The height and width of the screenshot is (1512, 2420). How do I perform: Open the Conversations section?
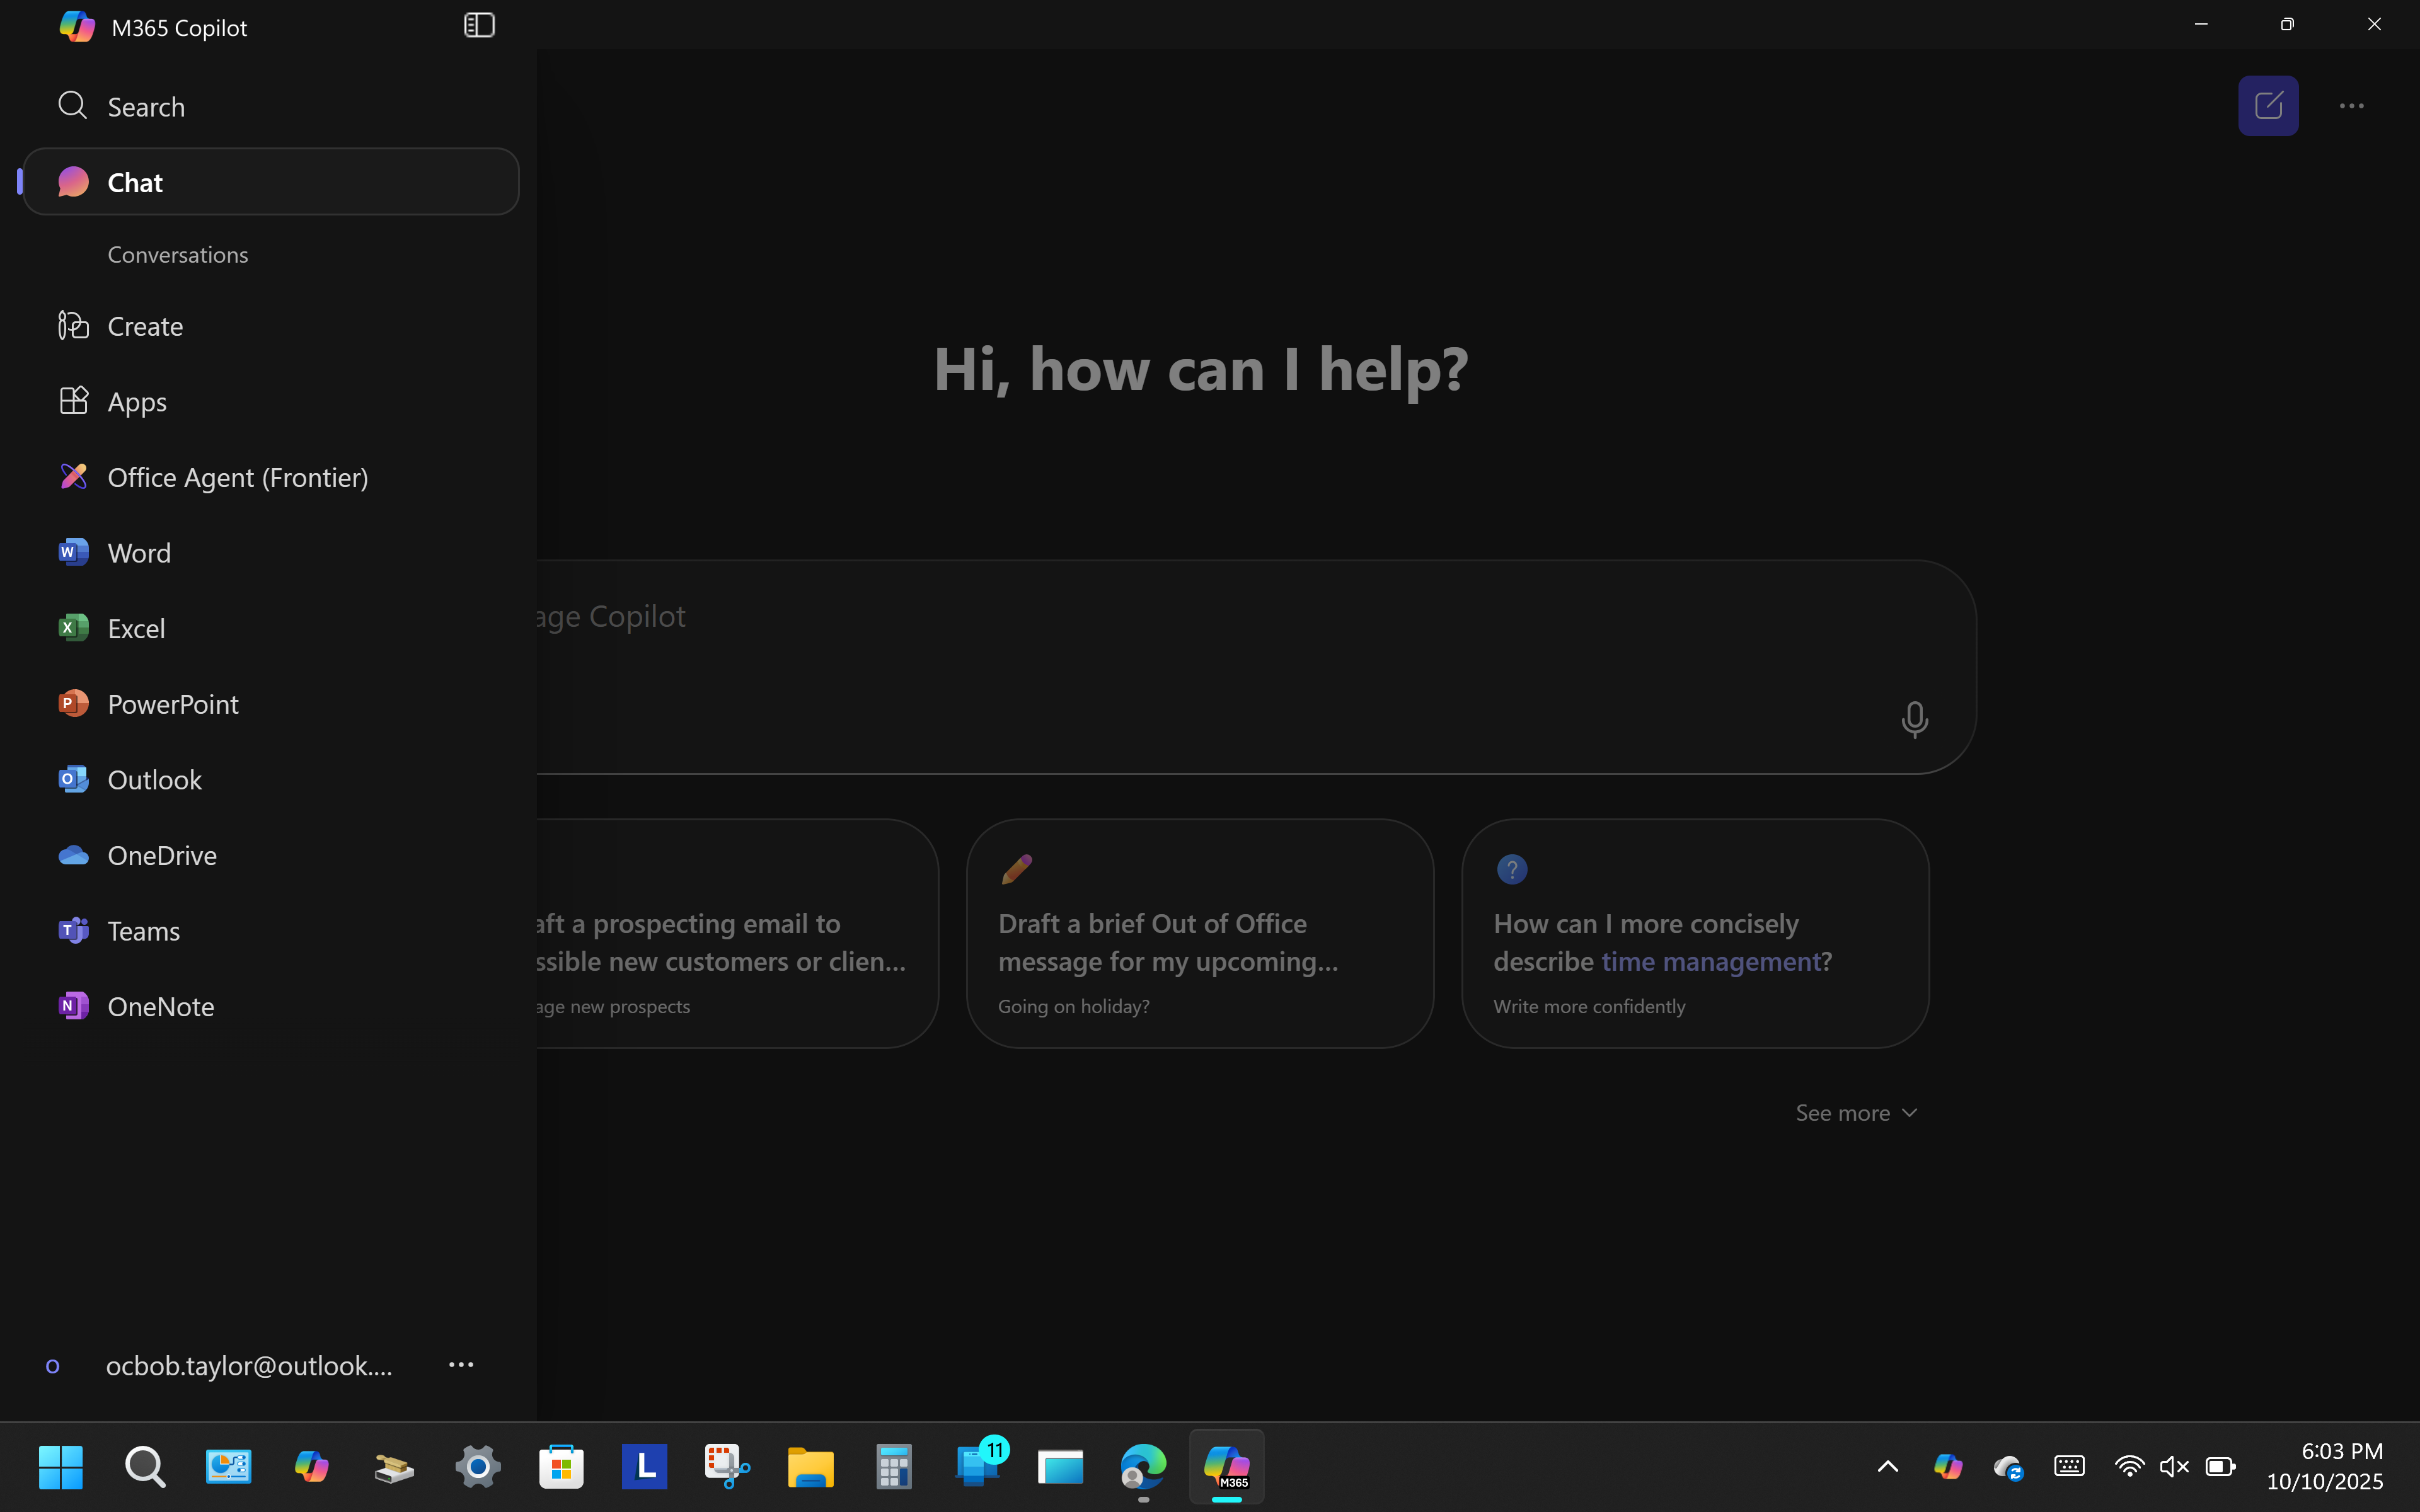(x=178, y=255)
